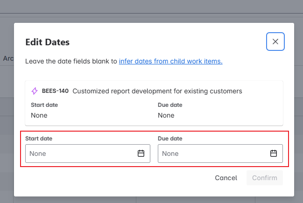Select the Customized report development title text
Viewport: 303px width, 203px height.
coord(157,91)
